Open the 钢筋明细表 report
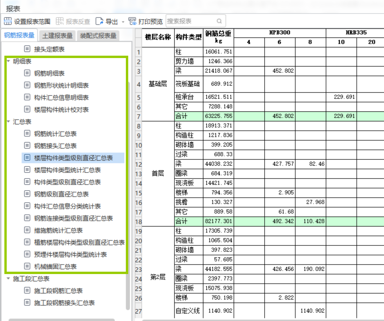Screen dimensions: 384x321 click(49, 73)
